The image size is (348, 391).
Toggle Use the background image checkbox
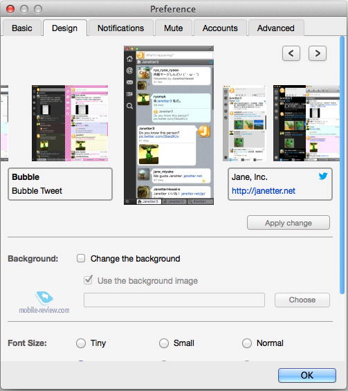[89, 280]
